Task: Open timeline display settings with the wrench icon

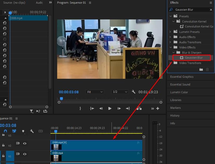Action: coord(32,131)
